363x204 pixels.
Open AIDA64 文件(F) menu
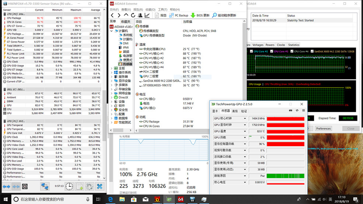(x=114, y=10)
